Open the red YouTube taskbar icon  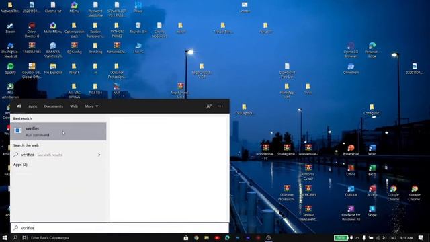pyautogui.click(x=217, y=237)
